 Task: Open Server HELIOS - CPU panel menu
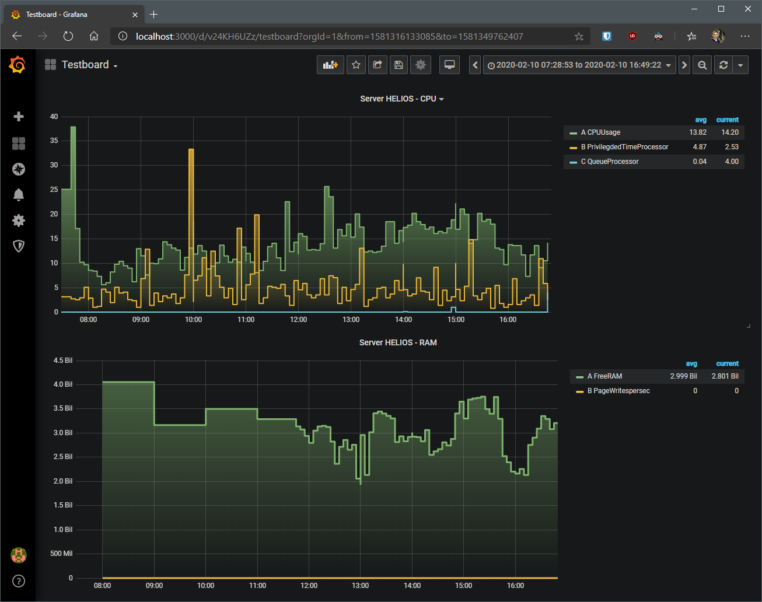click(x=402, y=99)
